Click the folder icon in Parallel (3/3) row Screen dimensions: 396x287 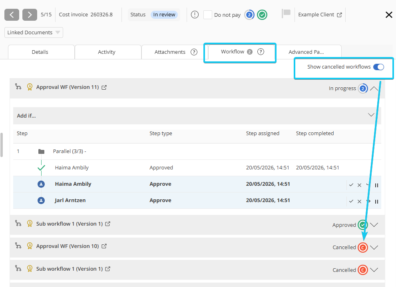[x=41, y=151]
